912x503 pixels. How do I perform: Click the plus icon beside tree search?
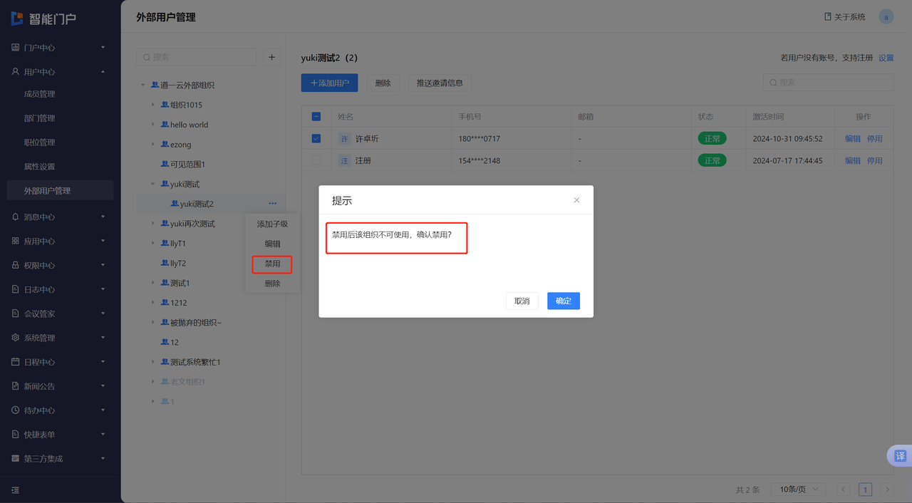(x=271, y=57)
